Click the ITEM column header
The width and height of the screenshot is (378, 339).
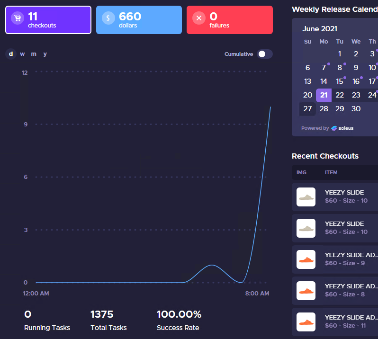pos(331,172)
